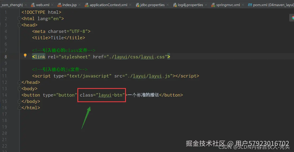Click type="text/javascript" on line 11
The image size is (294, 152).
click(x=82, y=76)
